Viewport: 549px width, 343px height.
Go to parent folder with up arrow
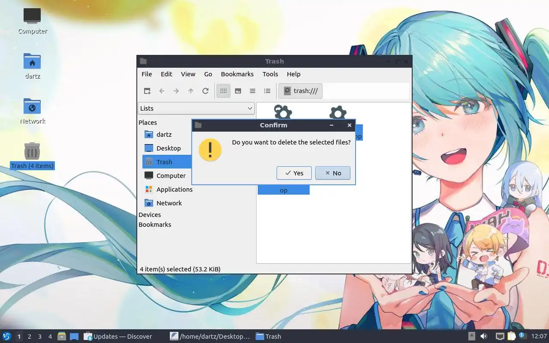pos(191,91)
